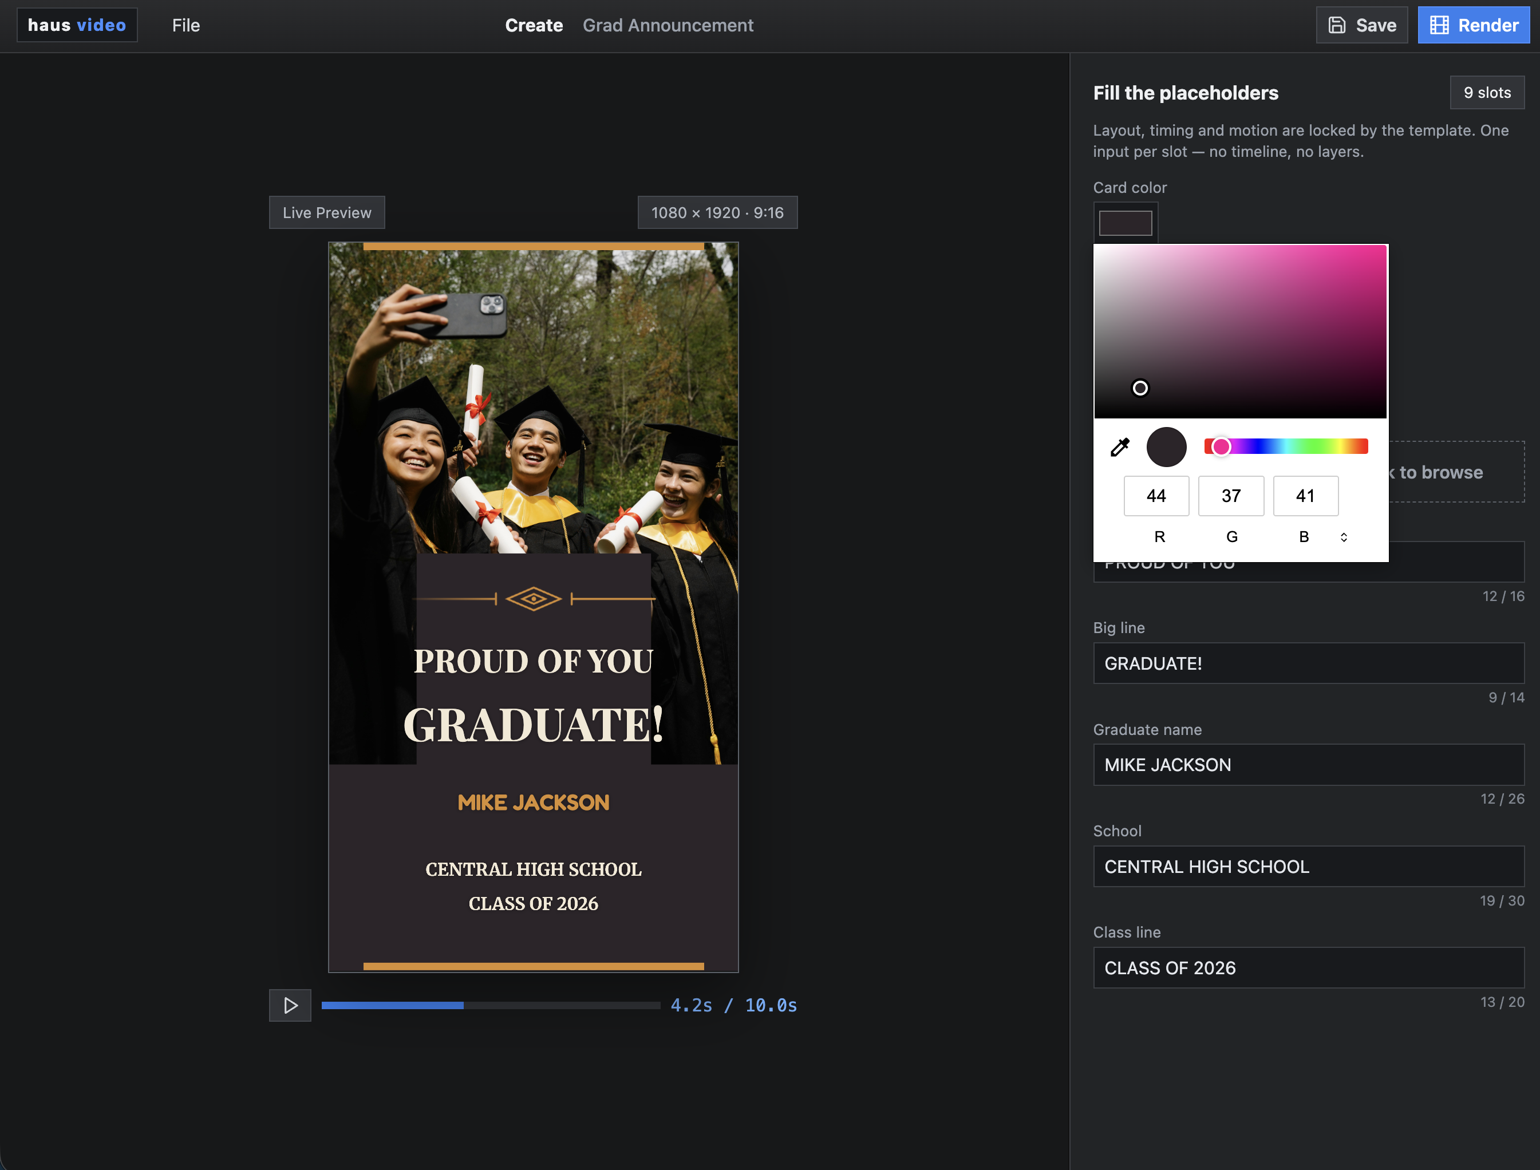Click the Card color label
The image size is (1540, 1170).
(x=1130, y=187)
